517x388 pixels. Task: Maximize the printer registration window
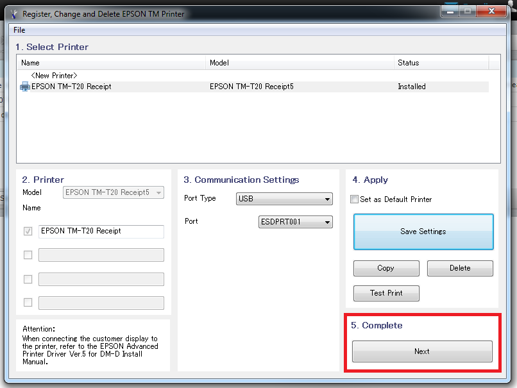pyautogui.click(x=468, y=12)
